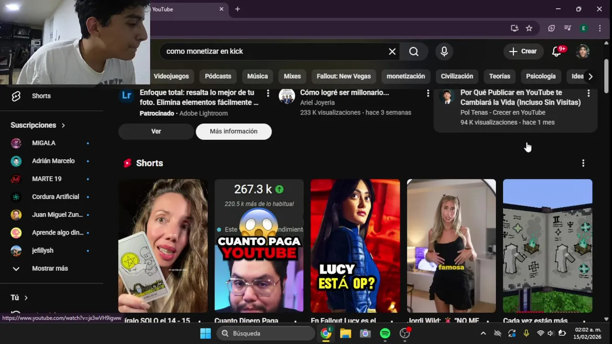The width and height of the screenshot is (612, 344).
Task: Clear the search text with the X icon
Action: click(392, 52)
